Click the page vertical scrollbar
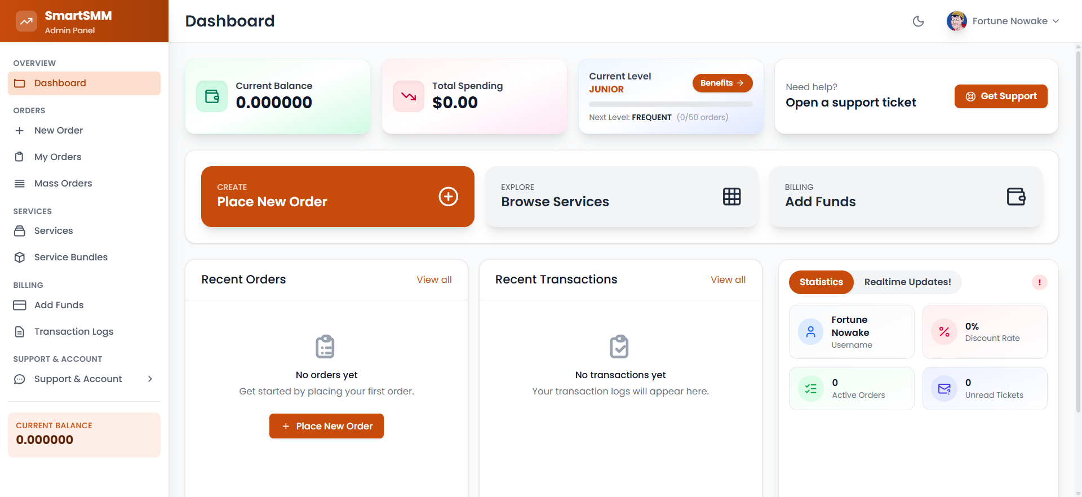Screen dimensions: 1082x497 point(1078,225)
